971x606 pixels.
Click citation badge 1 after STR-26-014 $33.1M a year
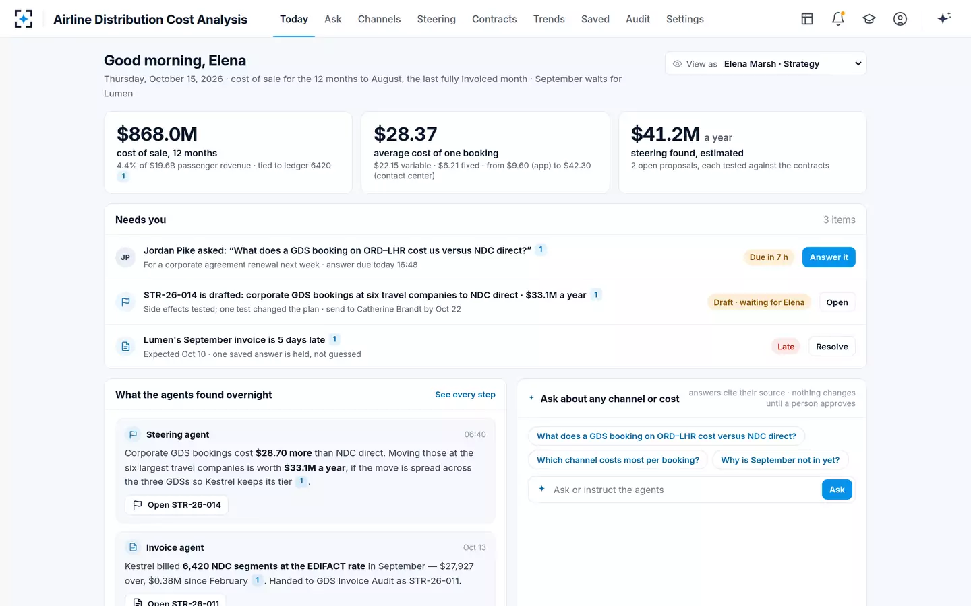pos(596,295)
